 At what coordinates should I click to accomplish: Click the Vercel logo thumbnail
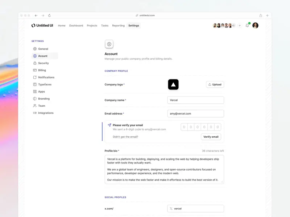tap(173, 84)
